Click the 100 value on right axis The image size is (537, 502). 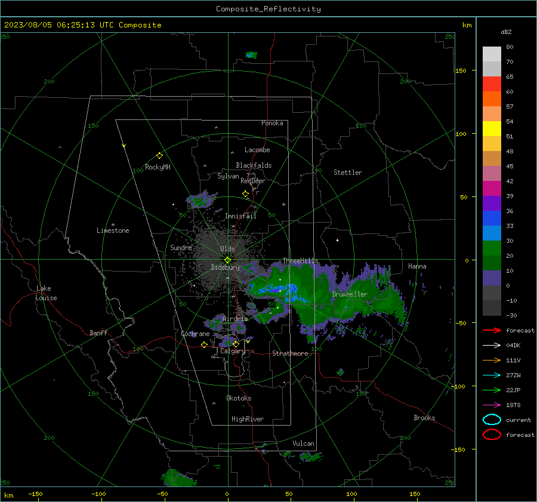pyautogui.click(x=461, y=134)
